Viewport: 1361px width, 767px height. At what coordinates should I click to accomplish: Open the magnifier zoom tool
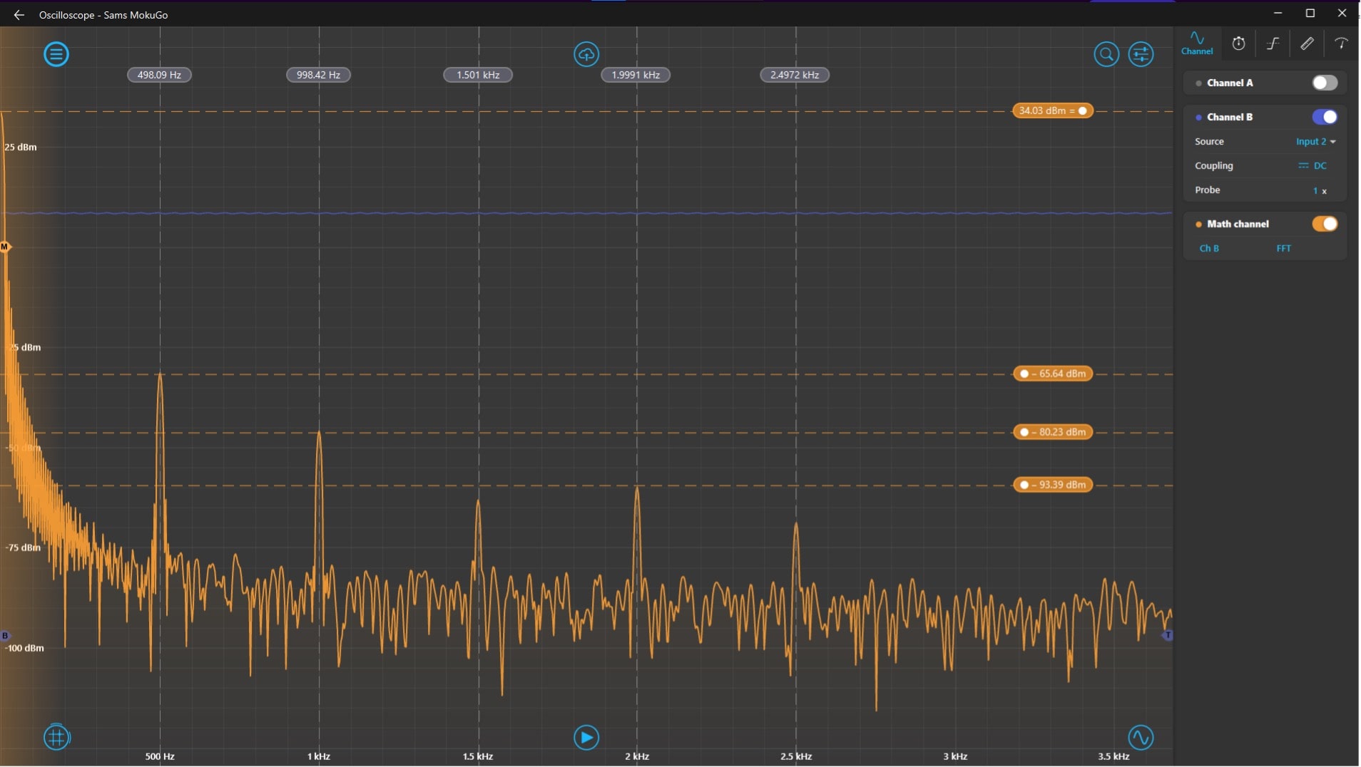pyautogui.click(x=1106, y=54)
